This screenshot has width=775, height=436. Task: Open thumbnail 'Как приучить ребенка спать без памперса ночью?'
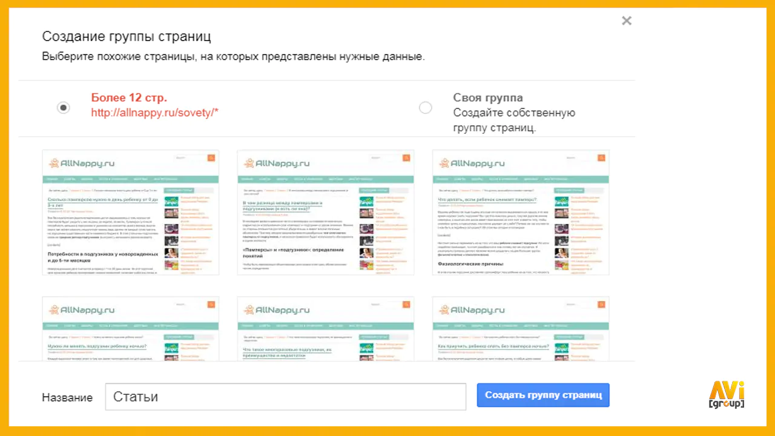521,329
